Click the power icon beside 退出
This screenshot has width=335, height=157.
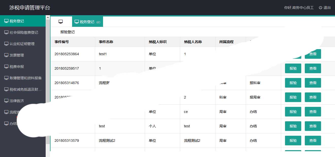(321, 8)
